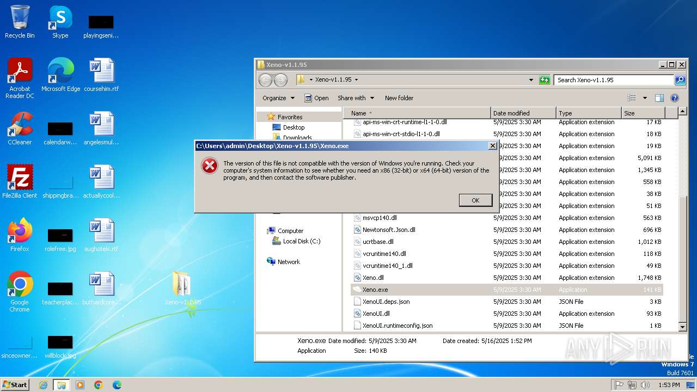Viewport: 697px width, 392px height.
Task: Select the ucrtbase.dll file
Action: (378, 242)
